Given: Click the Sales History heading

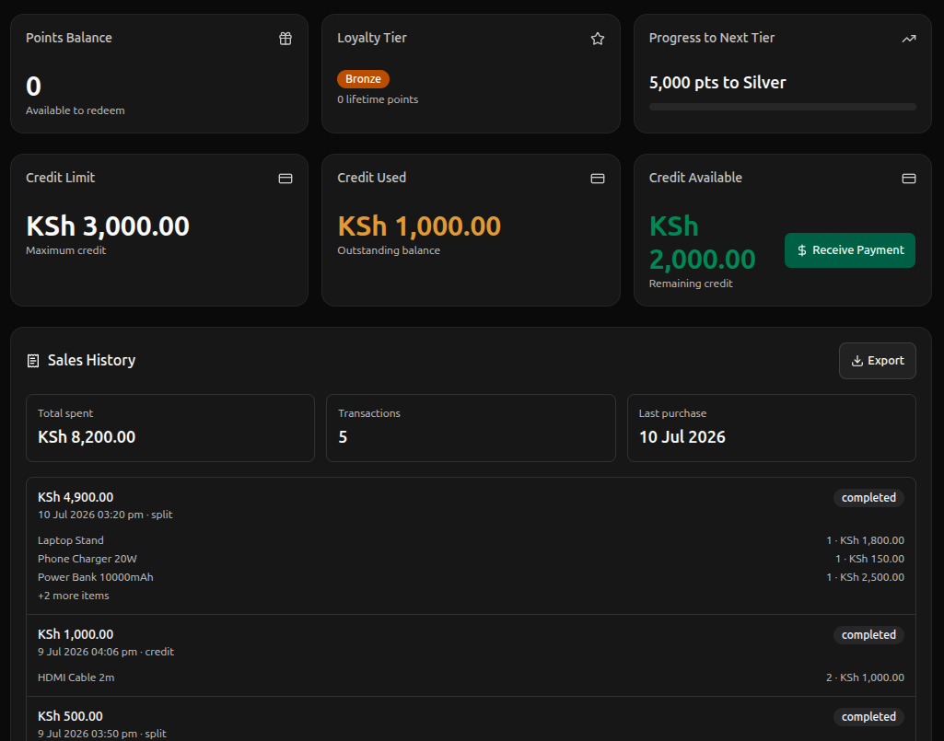Looking at the screenshot, I should [x=91, y=360].
